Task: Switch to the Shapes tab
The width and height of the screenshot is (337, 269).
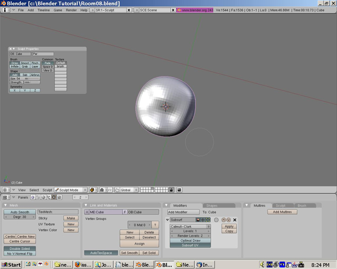Action: coord(211,206)
